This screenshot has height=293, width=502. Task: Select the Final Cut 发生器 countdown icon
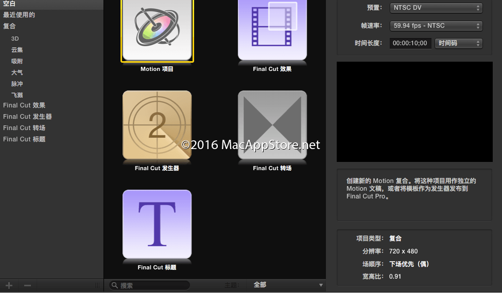tap(157, 125)
